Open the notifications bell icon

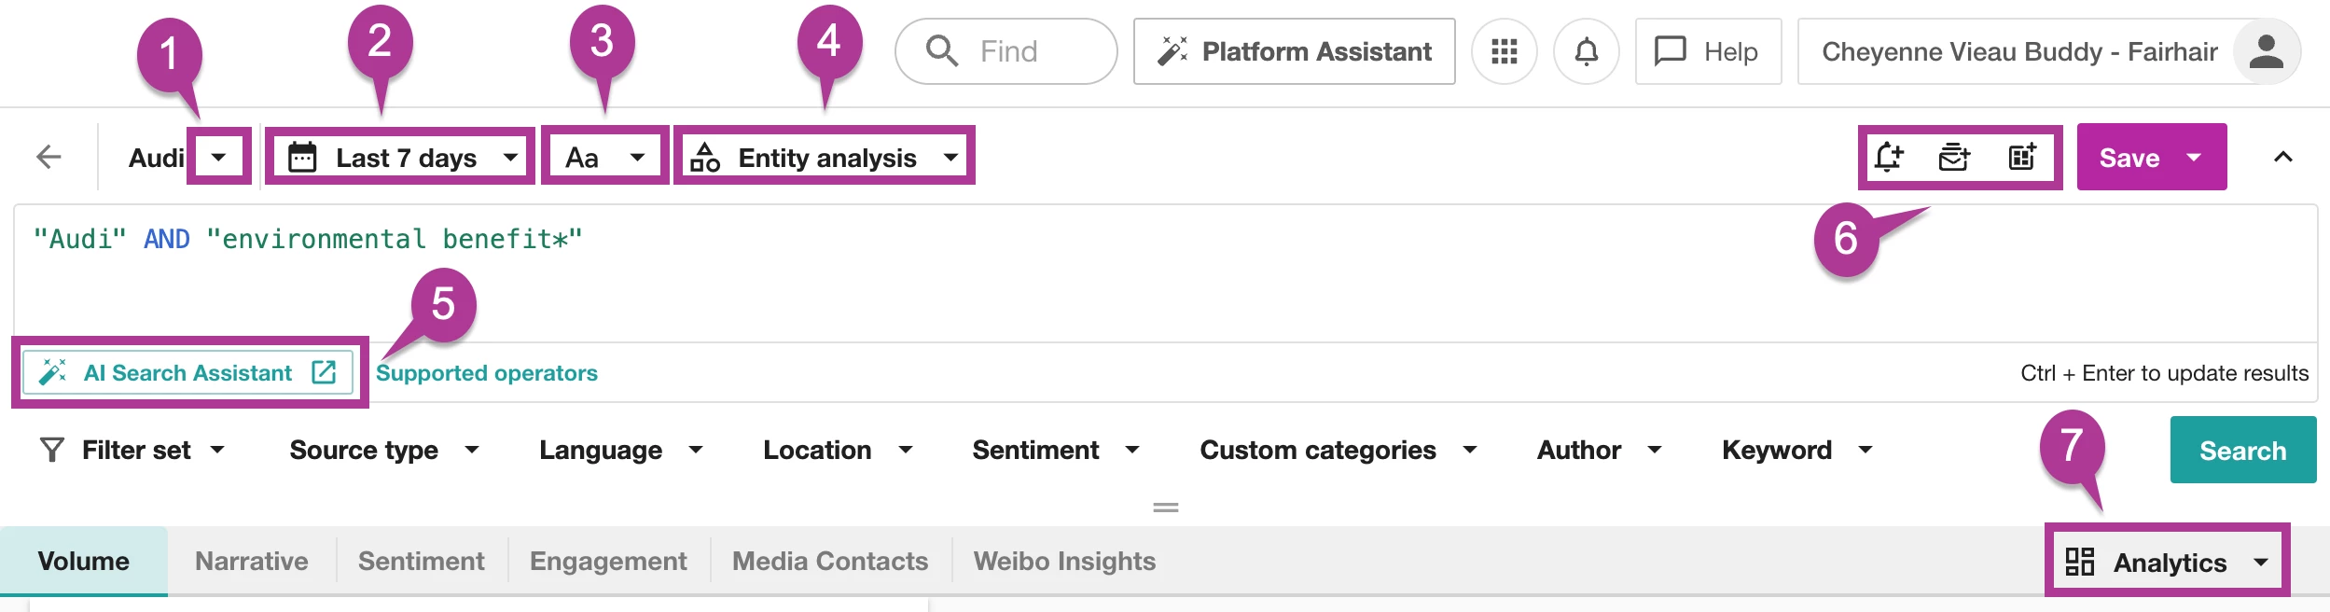click(1586, 51)
